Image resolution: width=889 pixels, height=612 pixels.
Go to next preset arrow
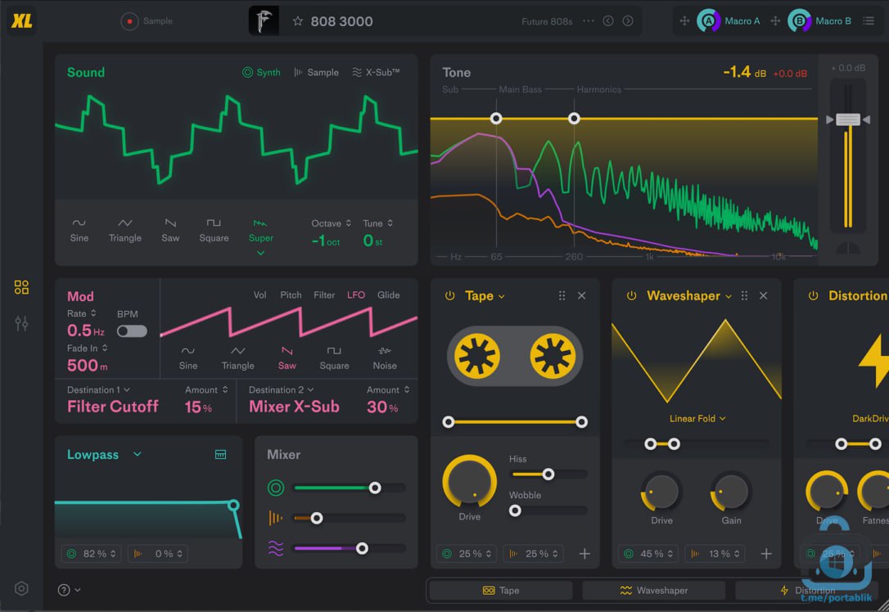[x=628, y=21]
